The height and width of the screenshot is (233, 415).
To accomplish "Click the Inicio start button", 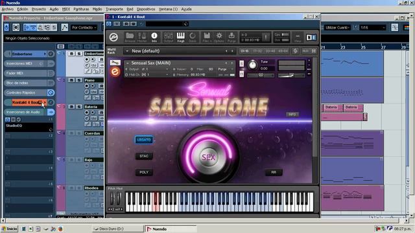I will pos(9,228).
